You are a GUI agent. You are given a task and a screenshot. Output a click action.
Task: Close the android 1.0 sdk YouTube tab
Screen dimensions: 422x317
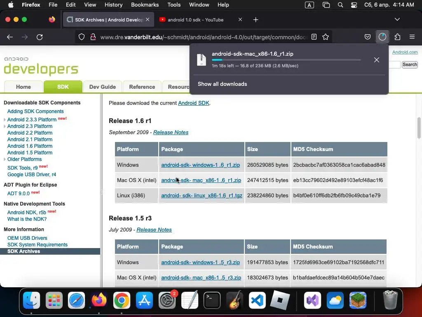pos(240,19)
